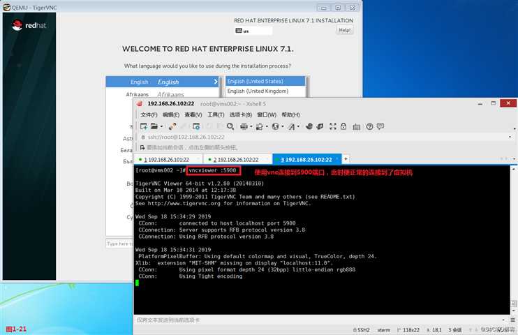
Task: Click the Print icon in Xshell toolbar
Action: [244, 126]
